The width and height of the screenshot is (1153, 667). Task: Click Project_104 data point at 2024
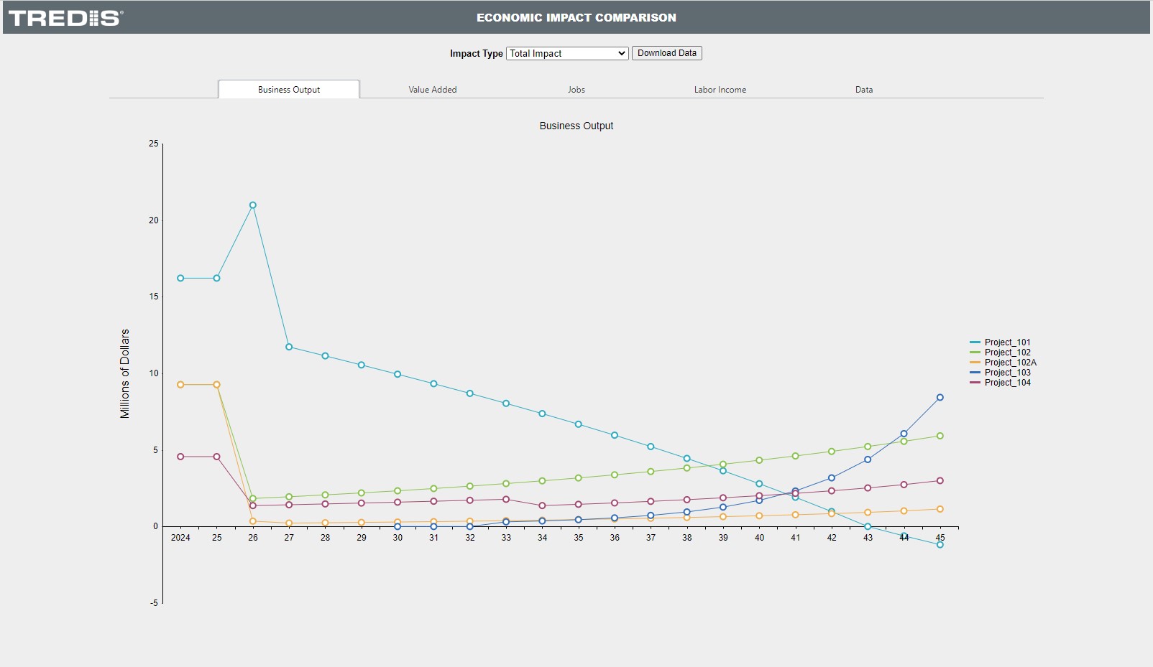pyautogui.click(x=180, y=457)
